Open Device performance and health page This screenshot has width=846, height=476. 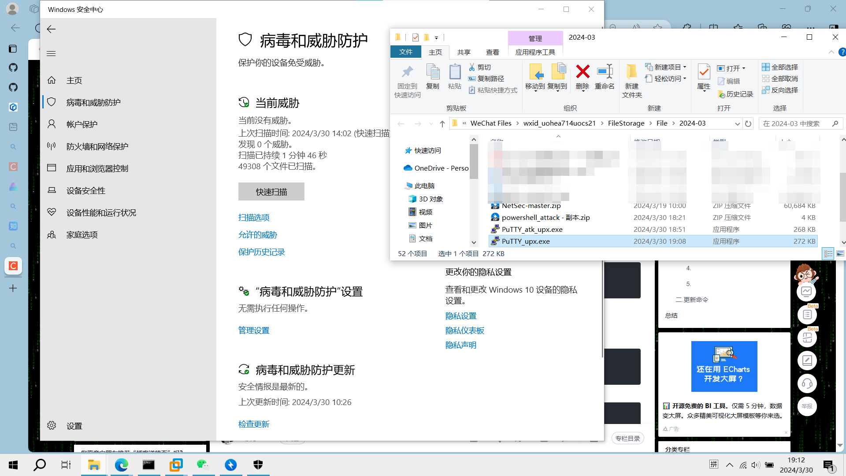click(101, 212)
